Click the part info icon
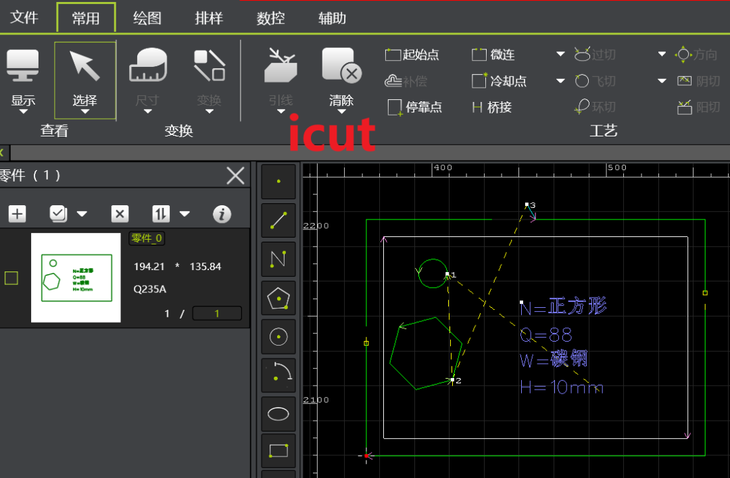Screen dimensions: 730x478 (222, 214)
